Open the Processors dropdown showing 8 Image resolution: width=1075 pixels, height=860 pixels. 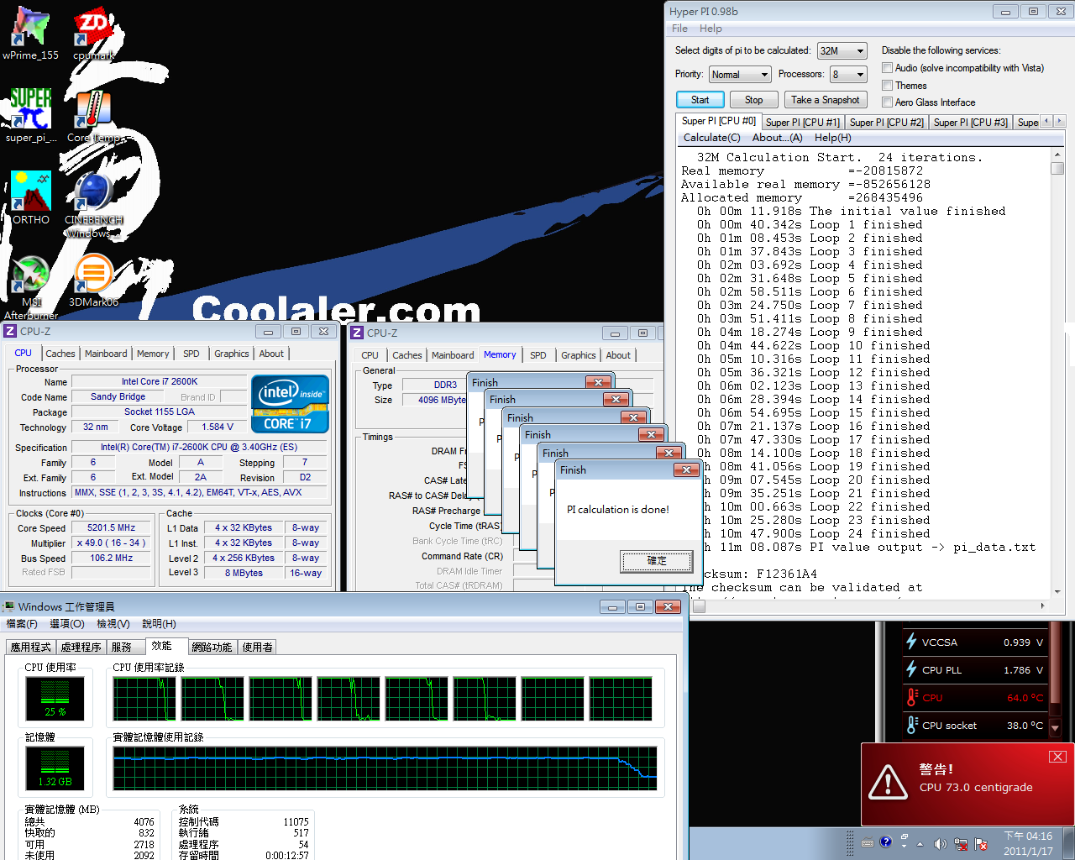click(x=848, y=75)
